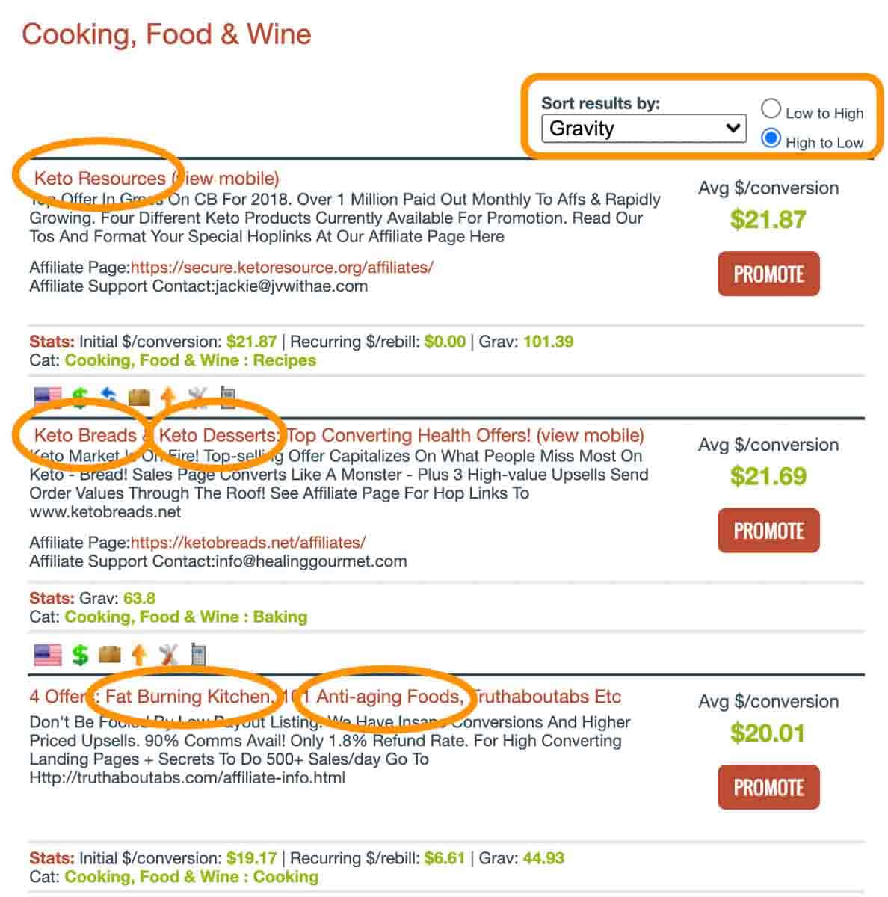The image size is (888, 897).
Task: Click the US flag icon above Keto Breads
Action: click(x=48, y=396)
